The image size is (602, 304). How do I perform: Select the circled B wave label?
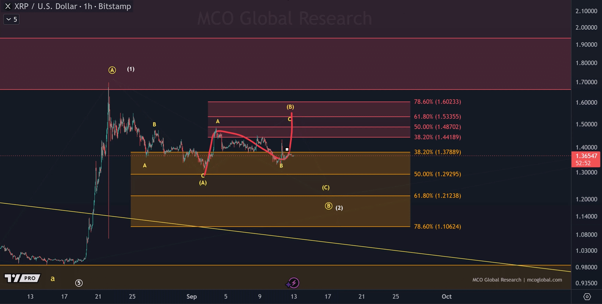click(x=328, y=206)
